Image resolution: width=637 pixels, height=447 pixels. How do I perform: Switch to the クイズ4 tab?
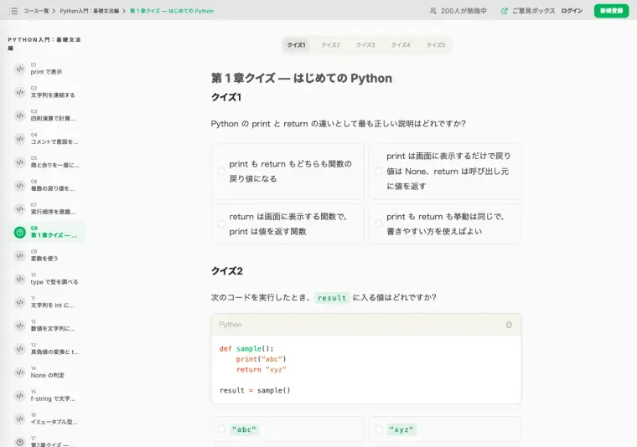pos(401,45)
